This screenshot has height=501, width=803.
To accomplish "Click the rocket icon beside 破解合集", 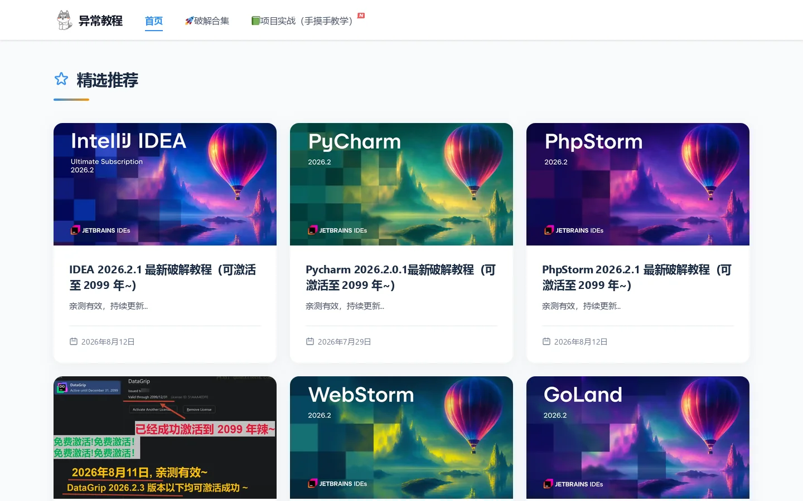I will coord(189,21).
